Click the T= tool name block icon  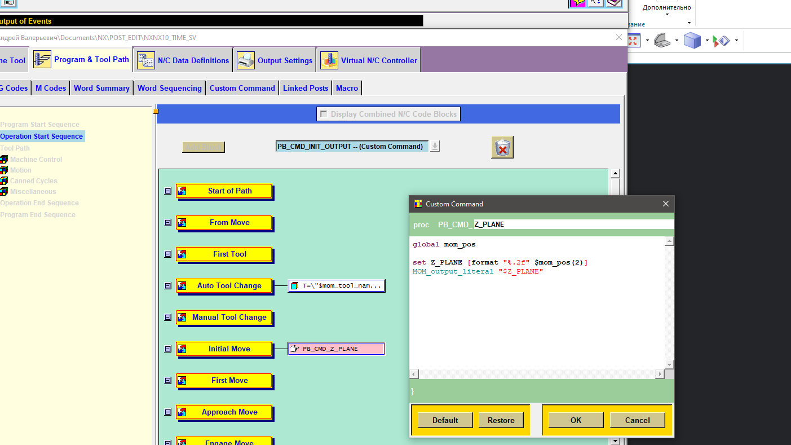294,286
